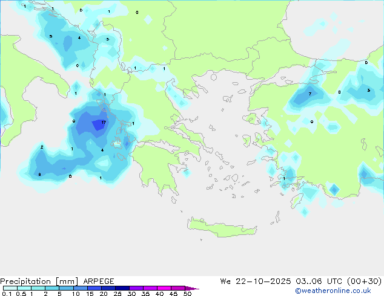Click the '45' legend scale label

[x=173, y=294]
